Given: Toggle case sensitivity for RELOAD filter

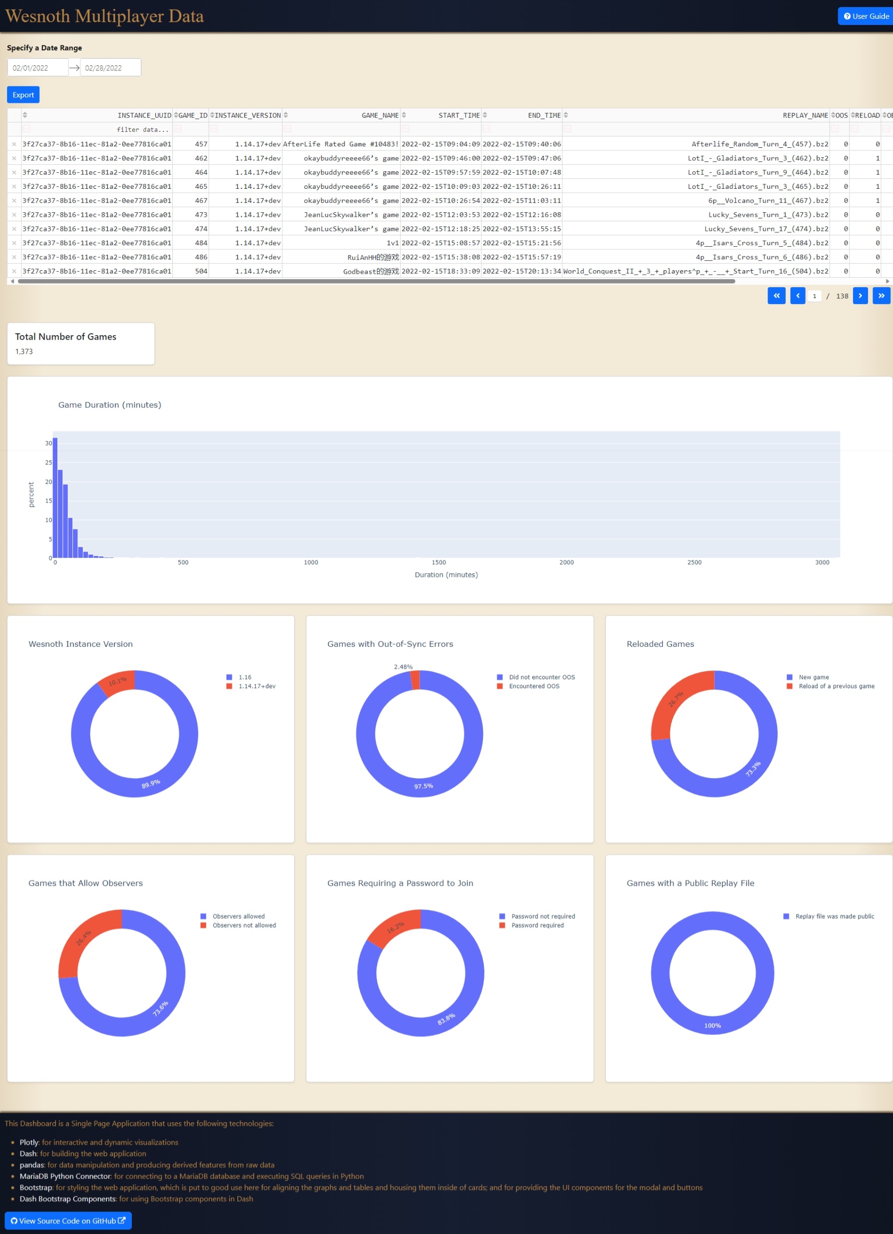Looking at the screenshot, I should [855, 129].
